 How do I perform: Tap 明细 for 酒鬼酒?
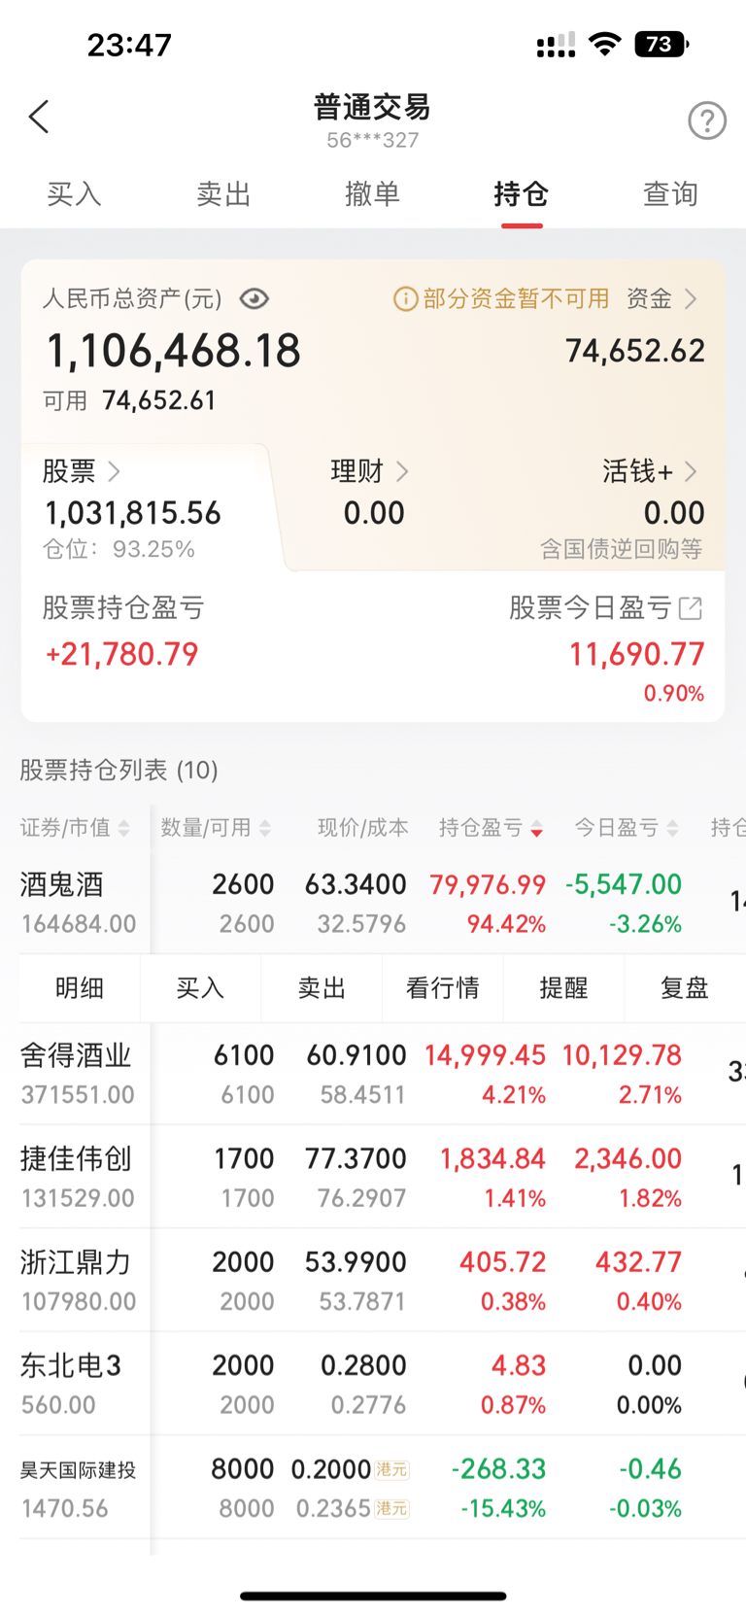(x=80, y=988)
